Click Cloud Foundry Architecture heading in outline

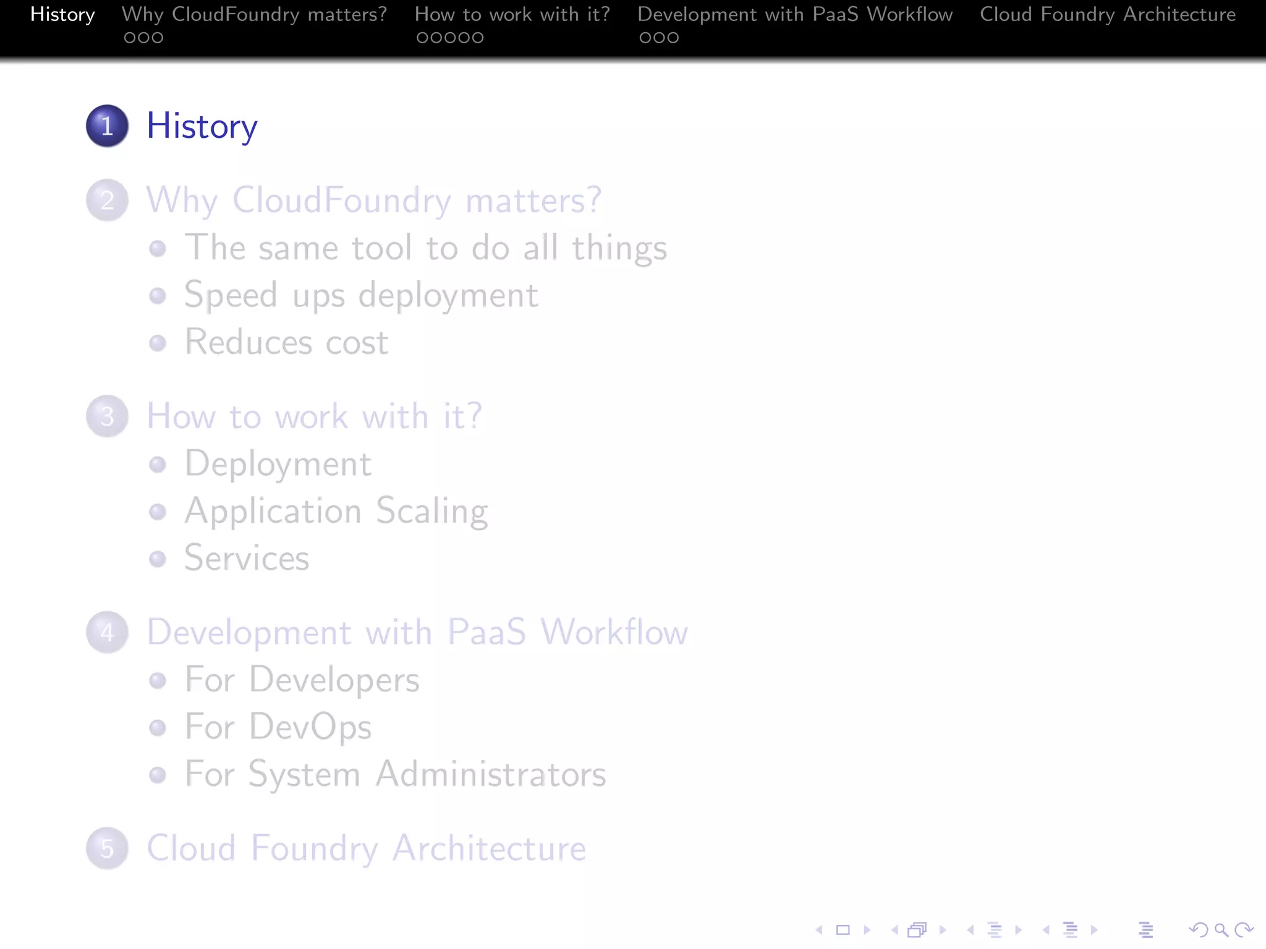366,848
